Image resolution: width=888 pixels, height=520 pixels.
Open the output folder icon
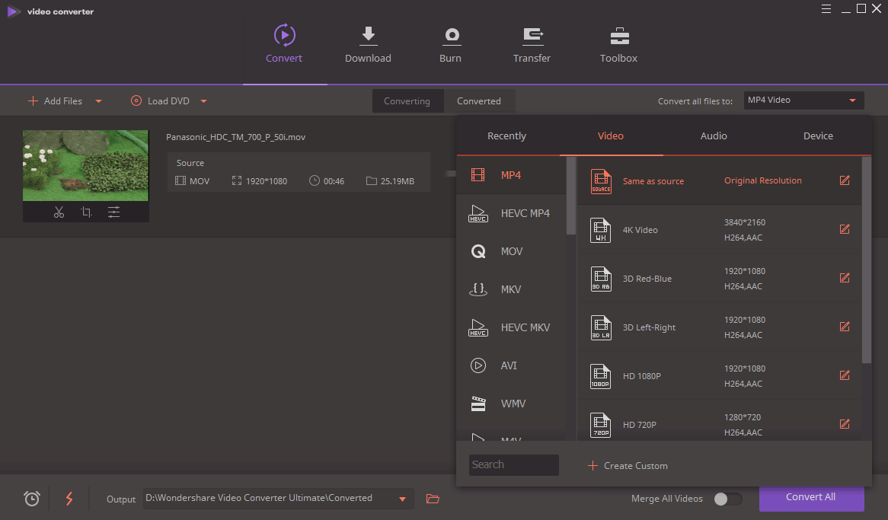pyautogui.click(x=433, y=499)
